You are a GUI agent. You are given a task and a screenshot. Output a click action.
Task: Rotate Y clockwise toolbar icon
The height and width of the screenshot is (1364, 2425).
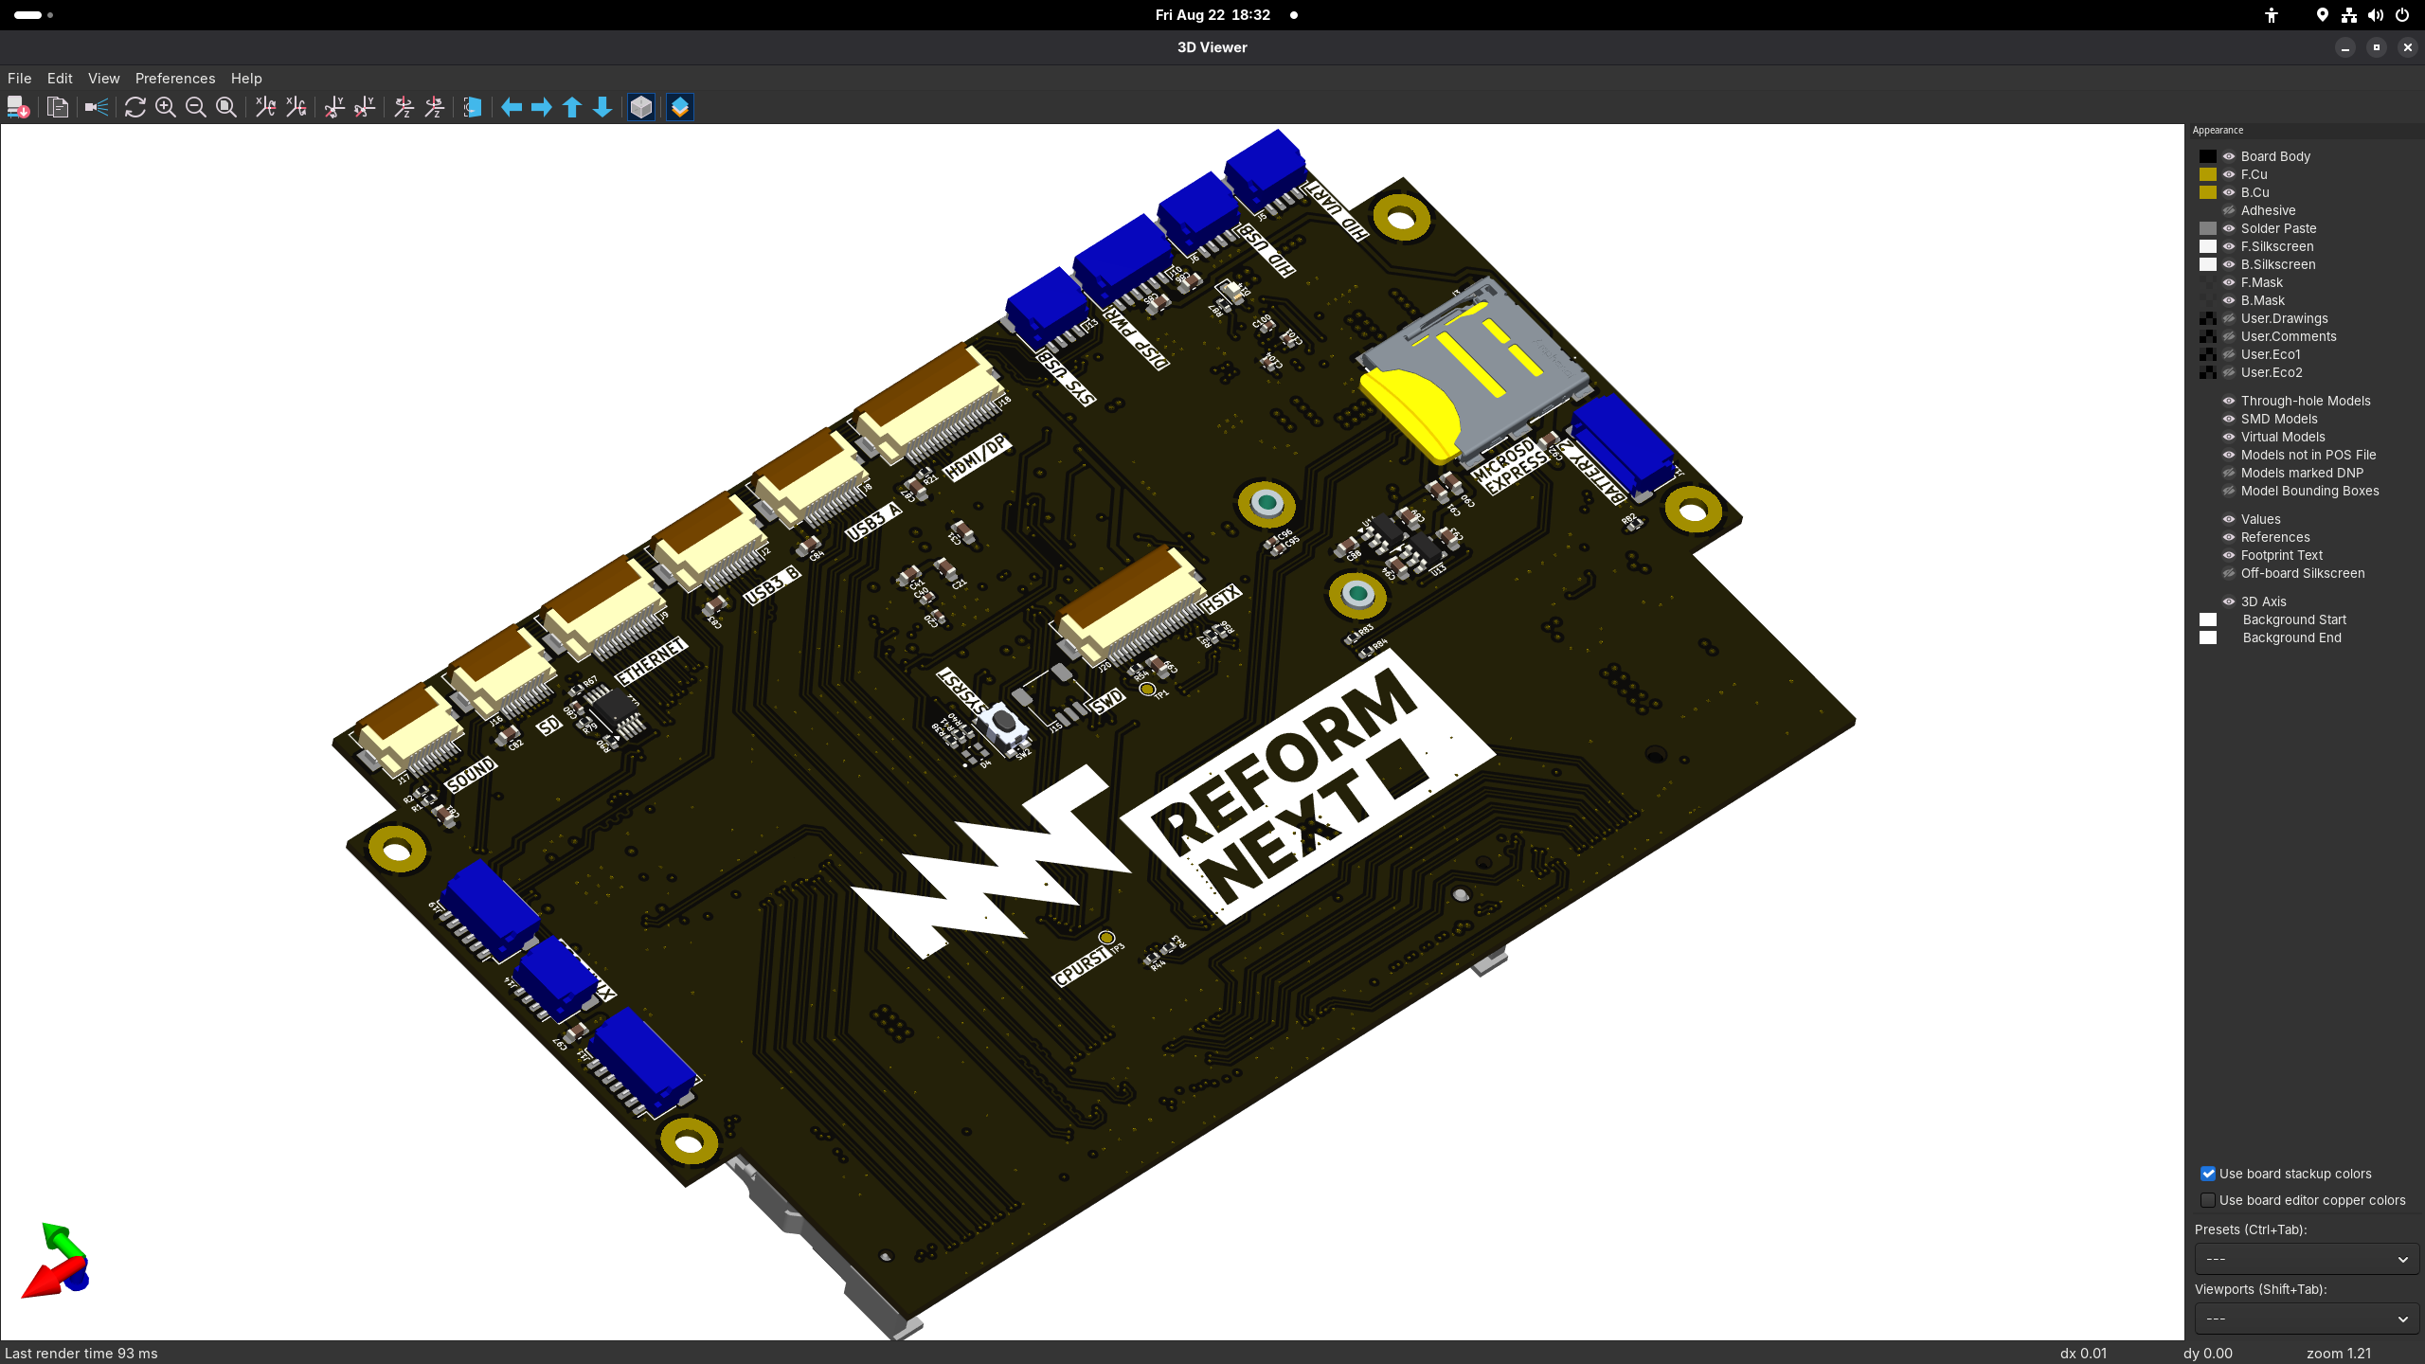pos(334,107)
